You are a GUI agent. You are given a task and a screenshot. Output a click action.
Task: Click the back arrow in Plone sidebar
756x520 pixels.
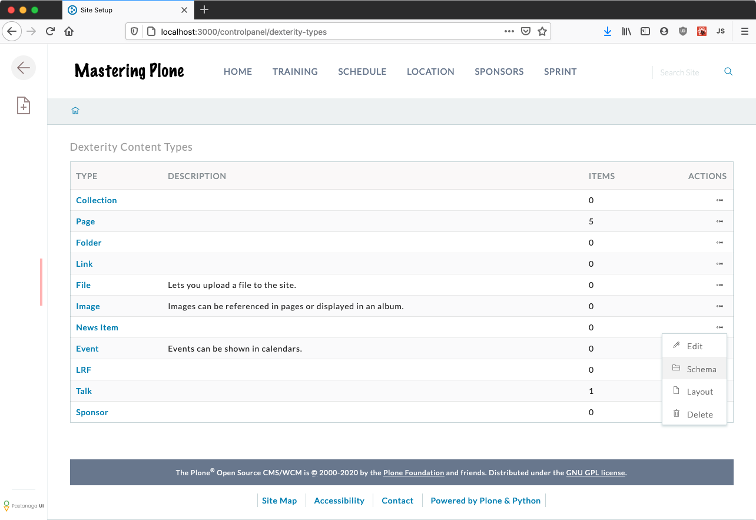24,68
